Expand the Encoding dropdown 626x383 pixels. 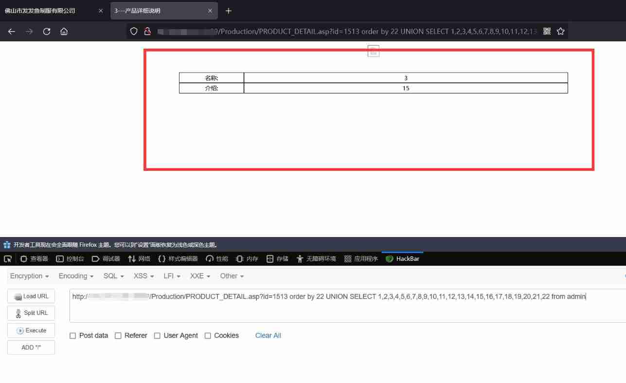[76, 276]
